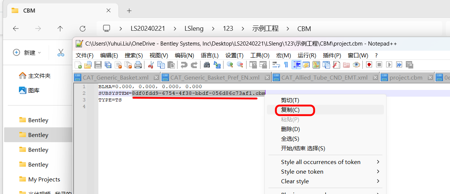Image resolution: width=450 pixels, height=194 pixels.
Task: Choose 全选(S) in the context menu
Action: pos(290,139)
